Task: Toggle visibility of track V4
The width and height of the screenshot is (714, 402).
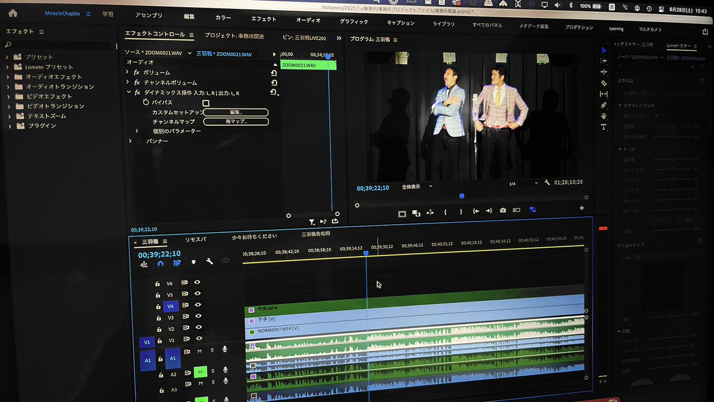Action: pyautogui.click(x=197, y=305)
